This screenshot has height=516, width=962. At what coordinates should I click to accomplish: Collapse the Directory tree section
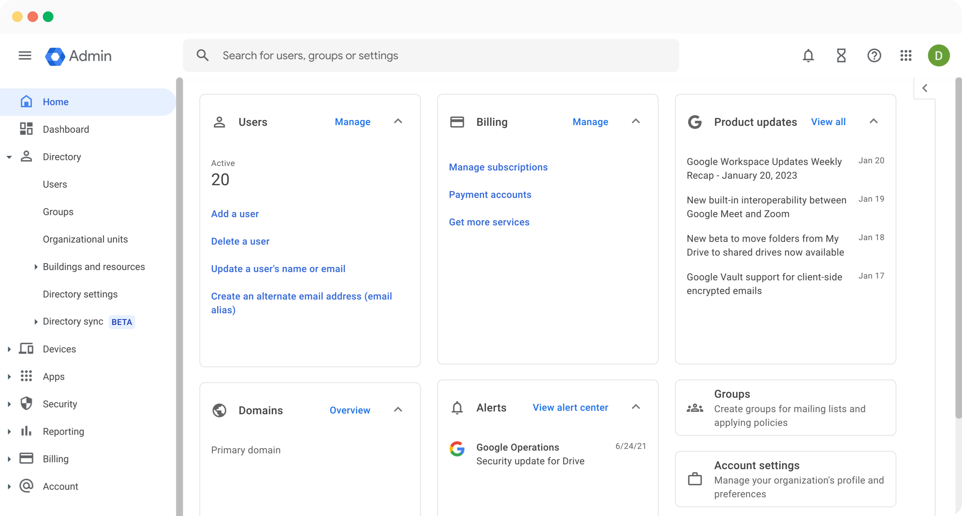pyautogui.click(x=9, y=157)
